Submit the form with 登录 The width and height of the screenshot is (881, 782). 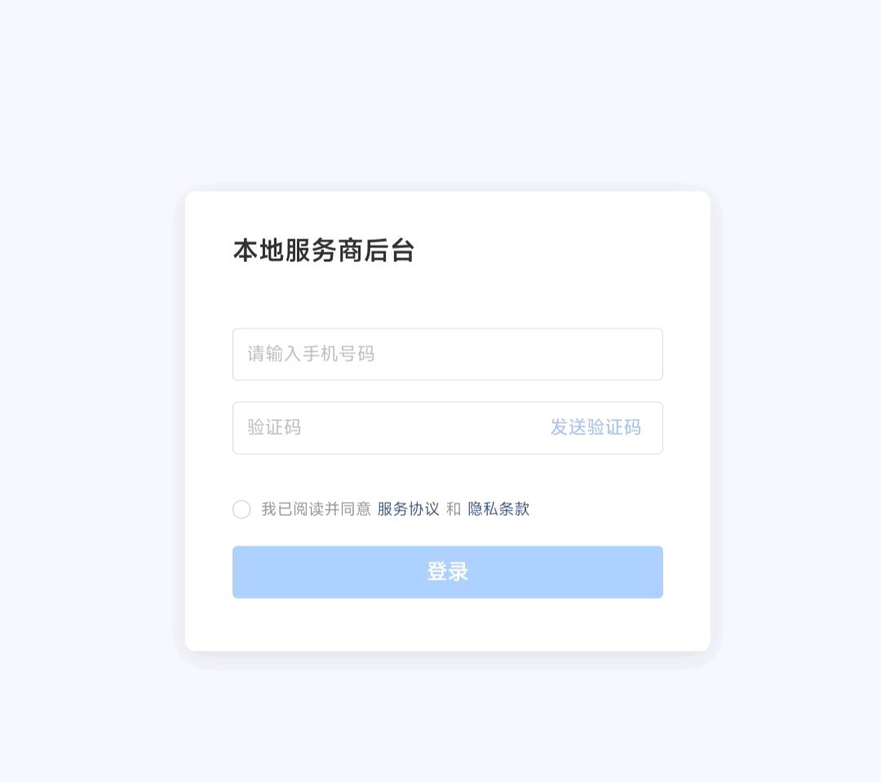pyautogui.click(x=447, y=572)
